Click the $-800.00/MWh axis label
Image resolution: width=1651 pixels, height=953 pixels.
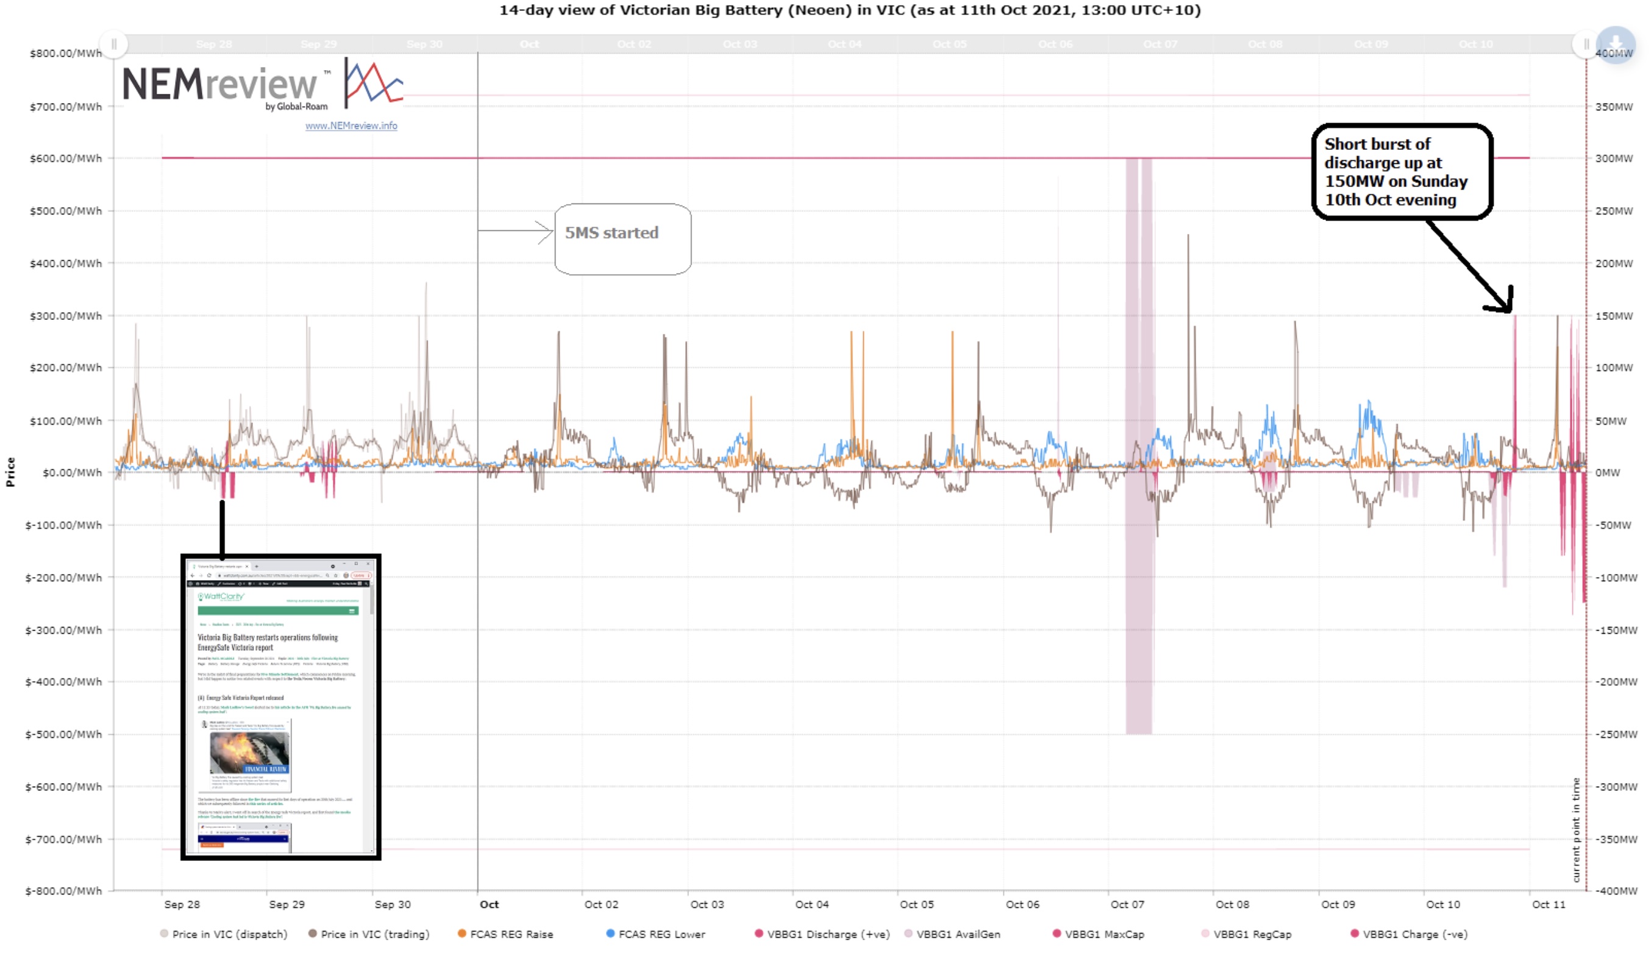point(63,890)
